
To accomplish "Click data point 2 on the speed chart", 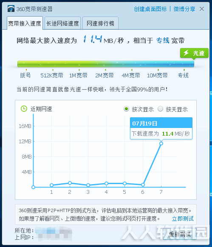I will 70,183.
